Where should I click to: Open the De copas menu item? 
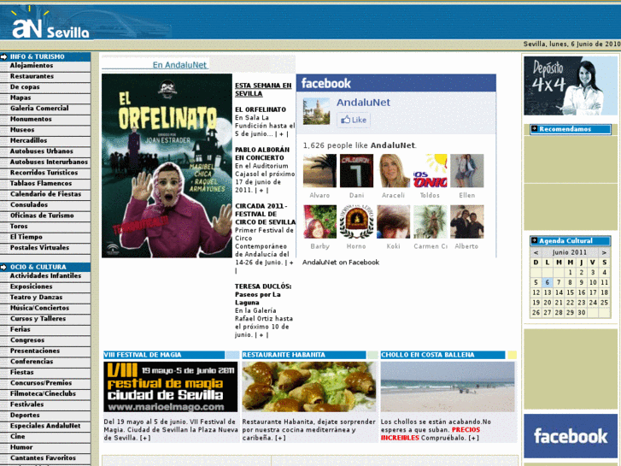tap(25, 87)
